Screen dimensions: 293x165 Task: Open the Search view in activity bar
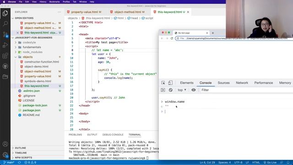click(x=5, y=23)
